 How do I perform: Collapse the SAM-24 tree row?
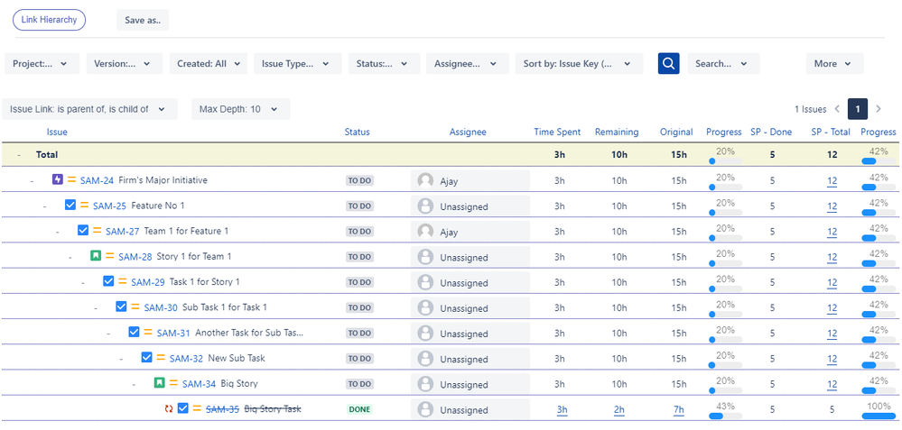coord(32,180)
